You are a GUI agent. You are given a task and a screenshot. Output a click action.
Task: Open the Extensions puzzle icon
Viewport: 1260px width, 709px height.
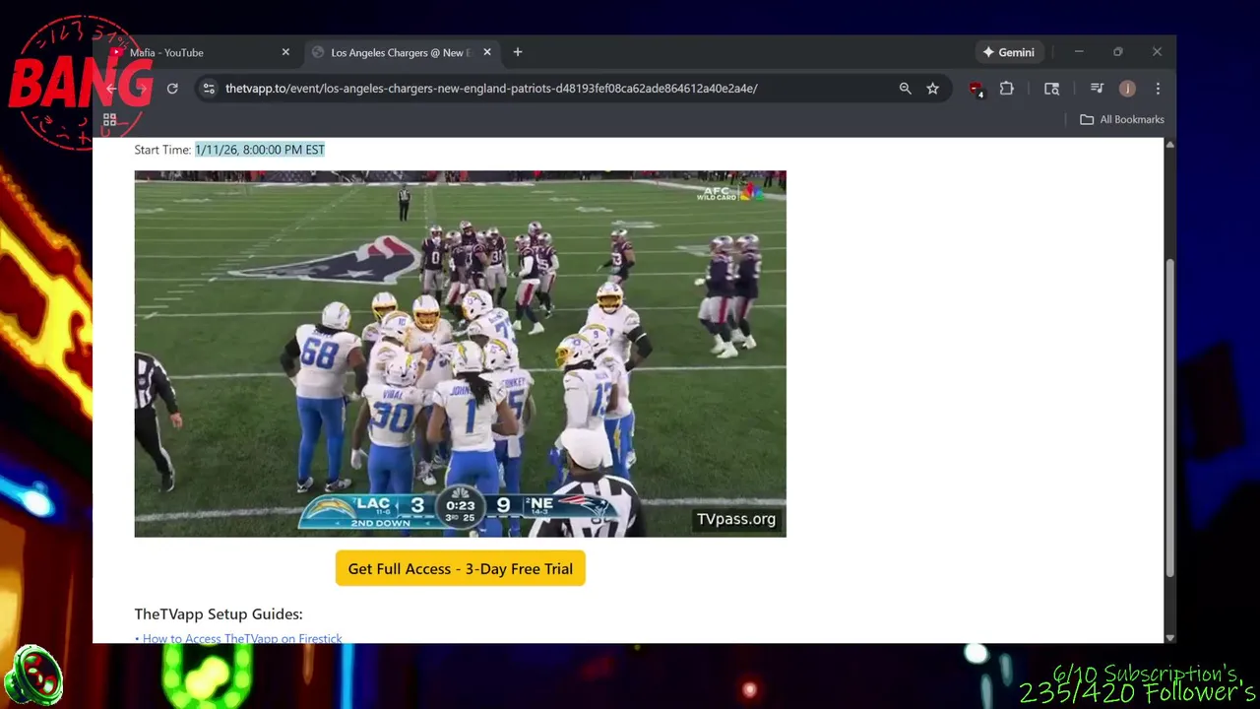click(1006, 89)
